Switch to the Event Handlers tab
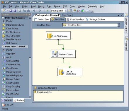The width and height of the screenshot is (129, 111). click(x=75, y=19)
